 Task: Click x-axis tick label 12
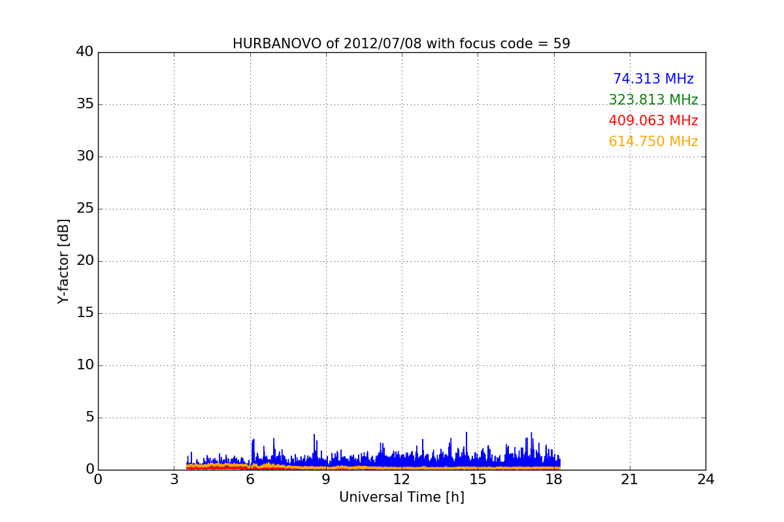402,480
